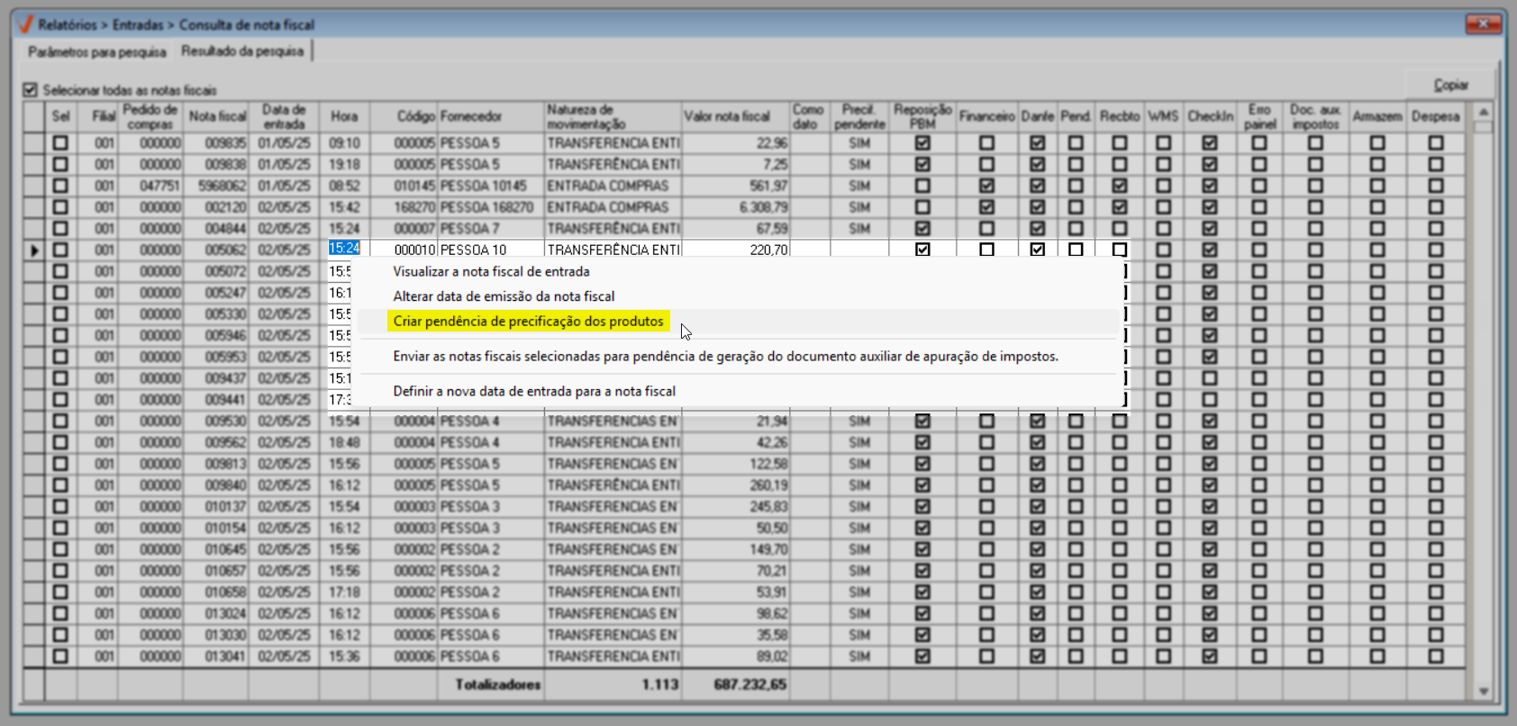The width and height of the screenshot is (1517, 726).
Task: Click the current row indicator arrow
Action: 34,250
